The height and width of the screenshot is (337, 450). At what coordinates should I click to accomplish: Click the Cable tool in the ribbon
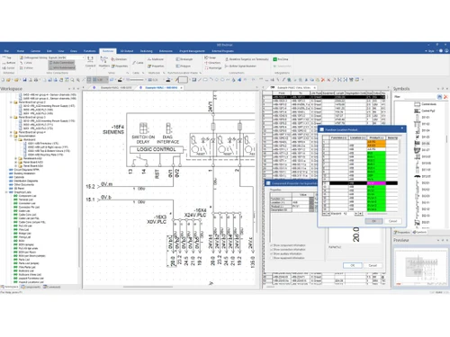[x=138, y=63]
